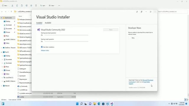Expand Local Disk (C:) in navigation pane

point(2,78)
